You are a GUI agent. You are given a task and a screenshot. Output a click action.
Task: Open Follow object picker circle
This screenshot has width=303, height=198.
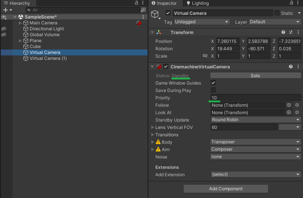point(289,105)
